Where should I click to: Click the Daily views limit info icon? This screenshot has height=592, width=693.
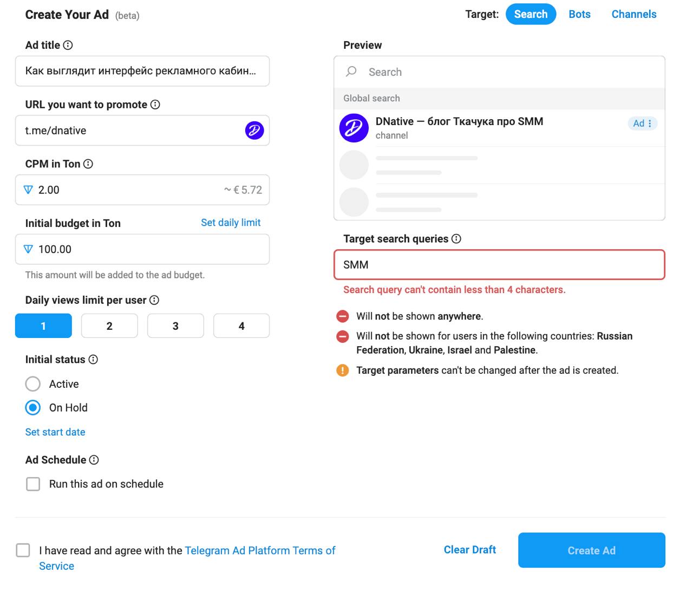pos(155,300)
